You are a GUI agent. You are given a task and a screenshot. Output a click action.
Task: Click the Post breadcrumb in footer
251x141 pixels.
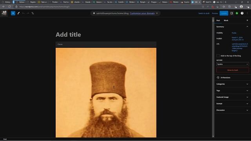tap(5, 139)
